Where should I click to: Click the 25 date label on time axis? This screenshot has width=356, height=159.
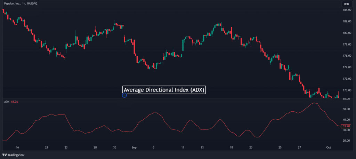(280, 148)
